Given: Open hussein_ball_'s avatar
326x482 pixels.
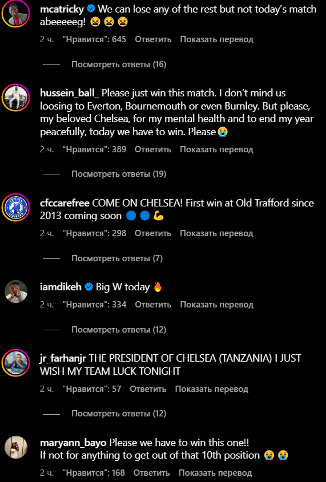Looking at the screenshot, I should [15, 97].
